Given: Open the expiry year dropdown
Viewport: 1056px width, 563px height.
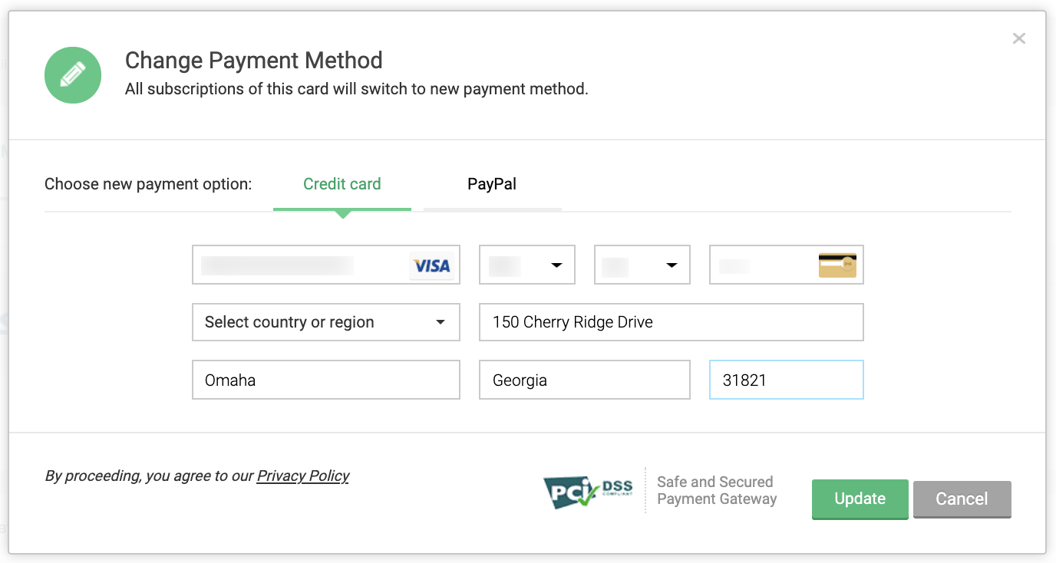Looking at the screenshot, I should pyautogui.click(x=642, y=265).
